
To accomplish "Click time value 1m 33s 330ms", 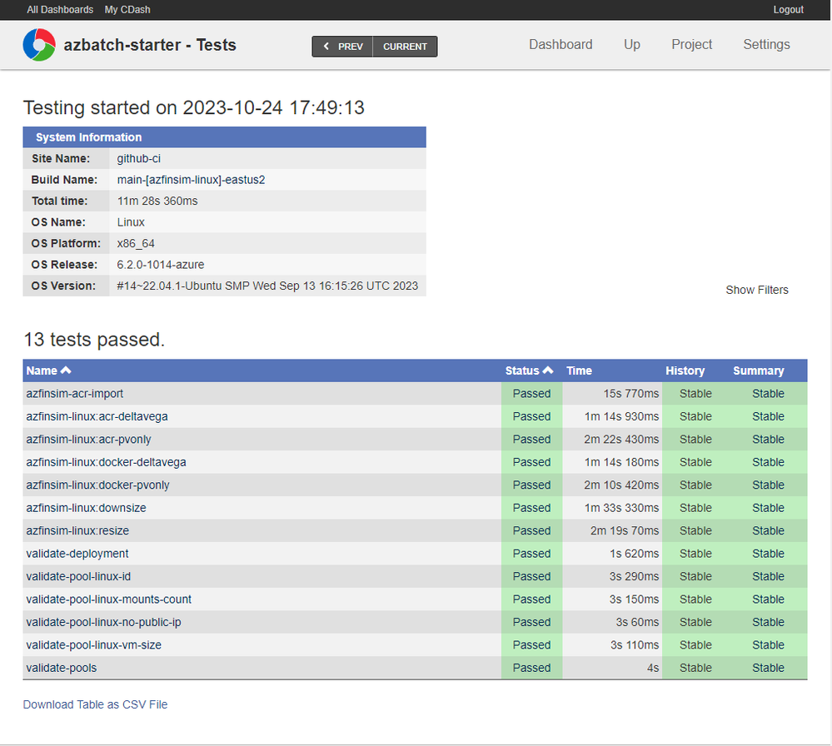I will click(x=621, y=508).
